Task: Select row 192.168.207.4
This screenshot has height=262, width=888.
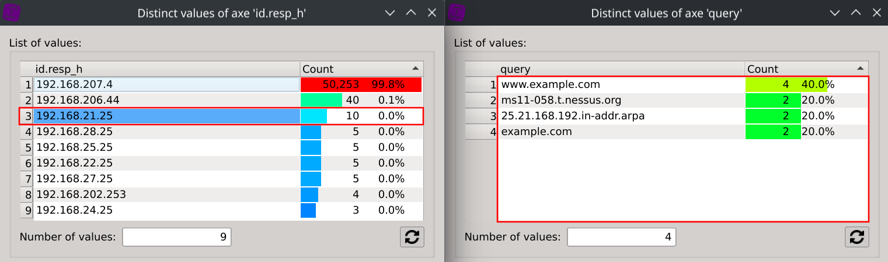Action: (x=166, y=84)
